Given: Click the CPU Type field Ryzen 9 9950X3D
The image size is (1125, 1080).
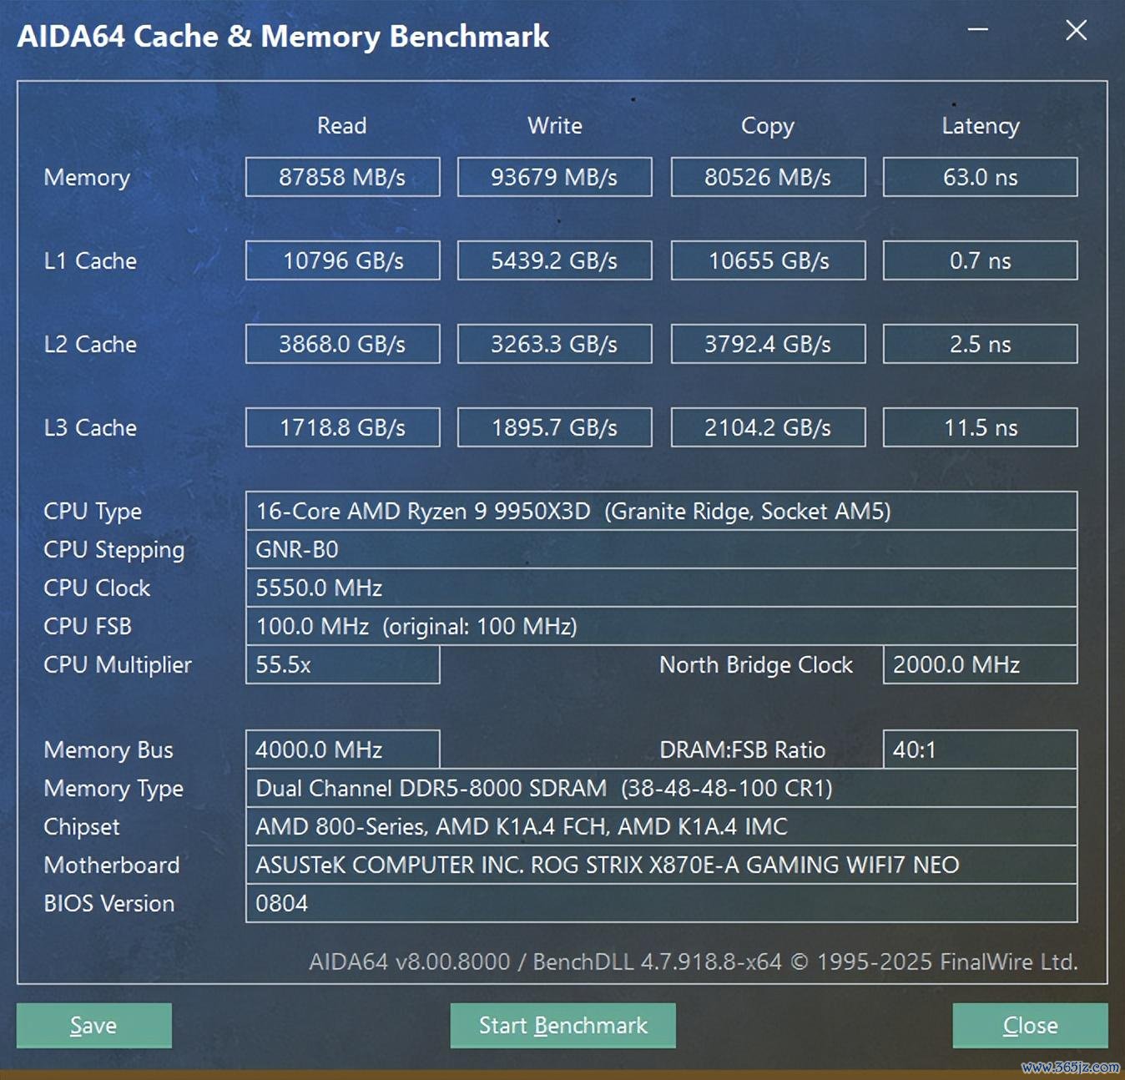Looking at the screenshot, I should click(x=661, y=511).
